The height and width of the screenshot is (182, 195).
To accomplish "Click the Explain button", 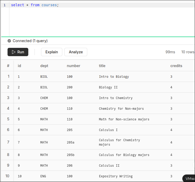I will tap(52, 52).
